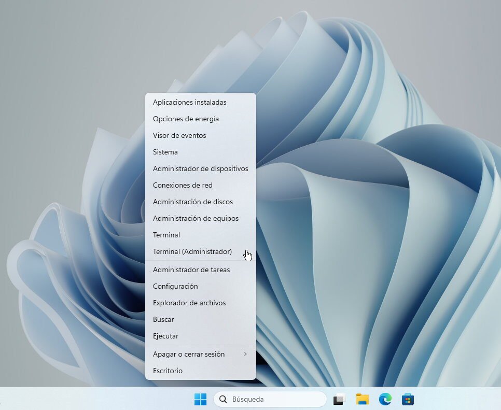Open "Configuración" from the menu
This screenshot has width=501, height=410.
175,286
